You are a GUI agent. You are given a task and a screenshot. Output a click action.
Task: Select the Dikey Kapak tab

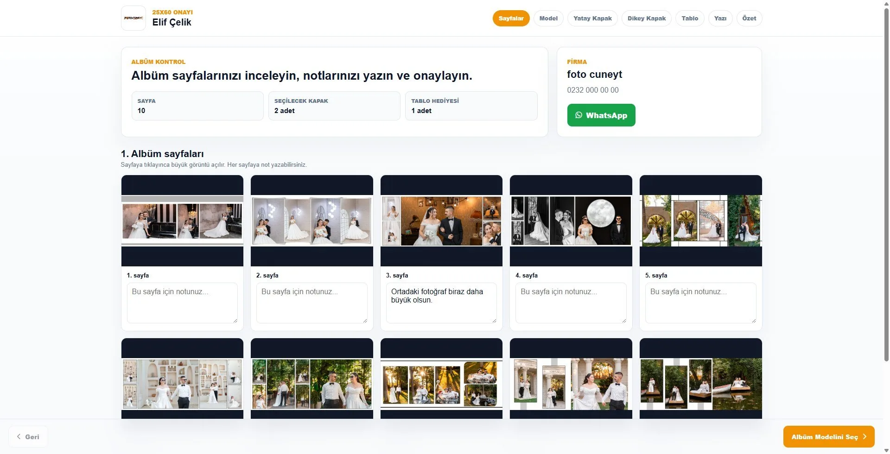click(646, 19)
